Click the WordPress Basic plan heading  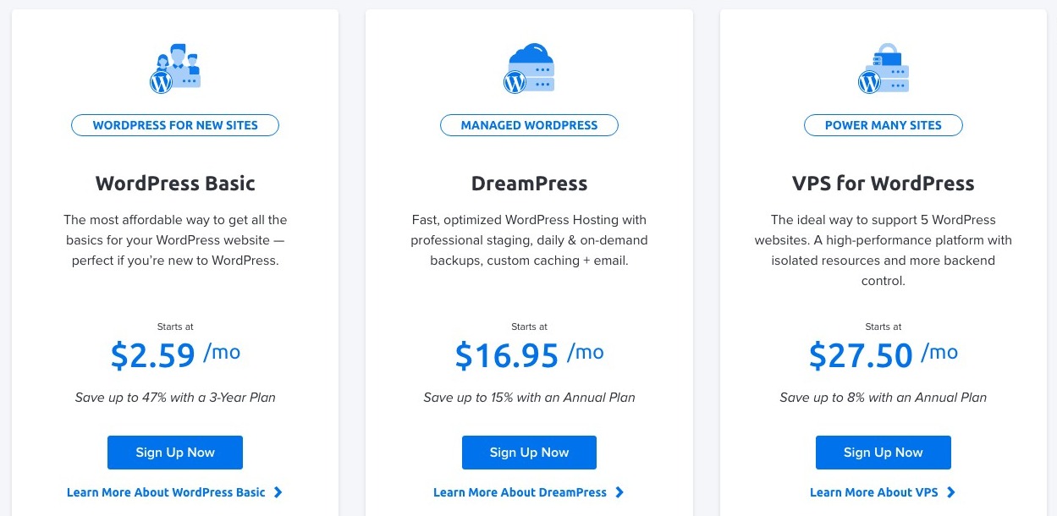click(x=175, y=184)
